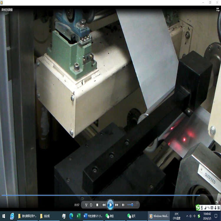The height and width of the screenshot is (221, 221).
Task: Adjust the player volume slider
Action: 132,205
